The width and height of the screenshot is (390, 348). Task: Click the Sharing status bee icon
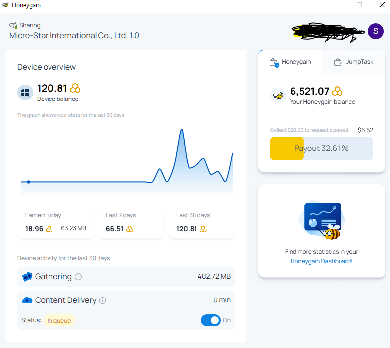13,25
